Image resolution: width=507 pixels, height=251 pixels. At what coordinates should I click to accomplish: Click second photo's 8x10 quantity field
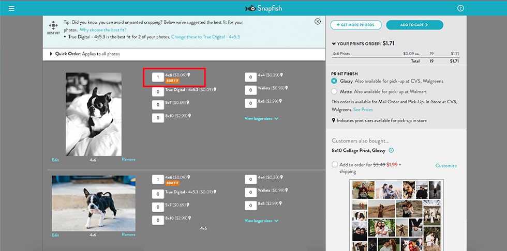pos(158,221)
